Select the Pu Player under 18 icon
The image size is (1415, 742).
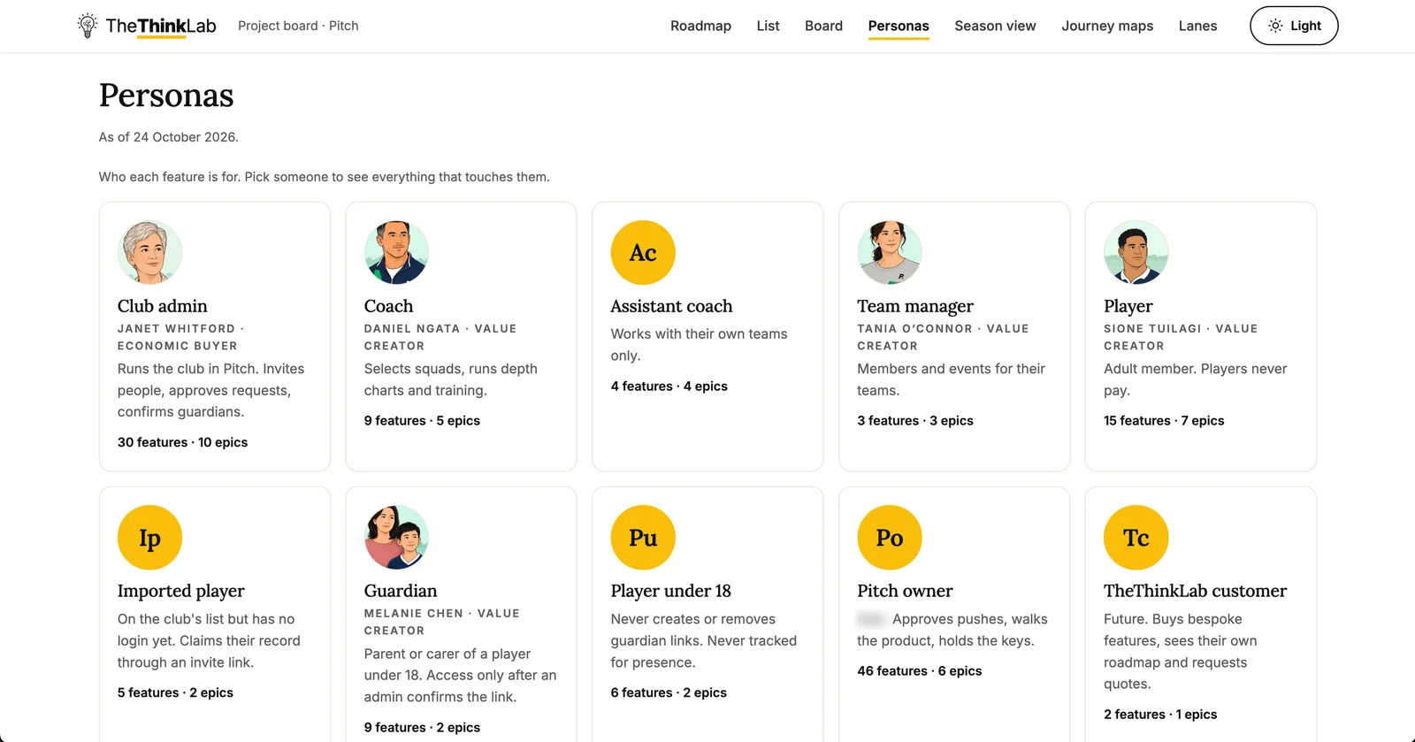click(x=643, y=537)
